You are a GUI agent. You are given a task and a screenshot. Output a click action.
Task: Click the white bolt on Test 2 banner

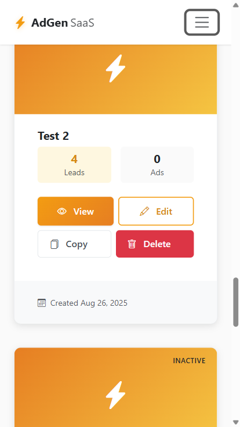115,68
